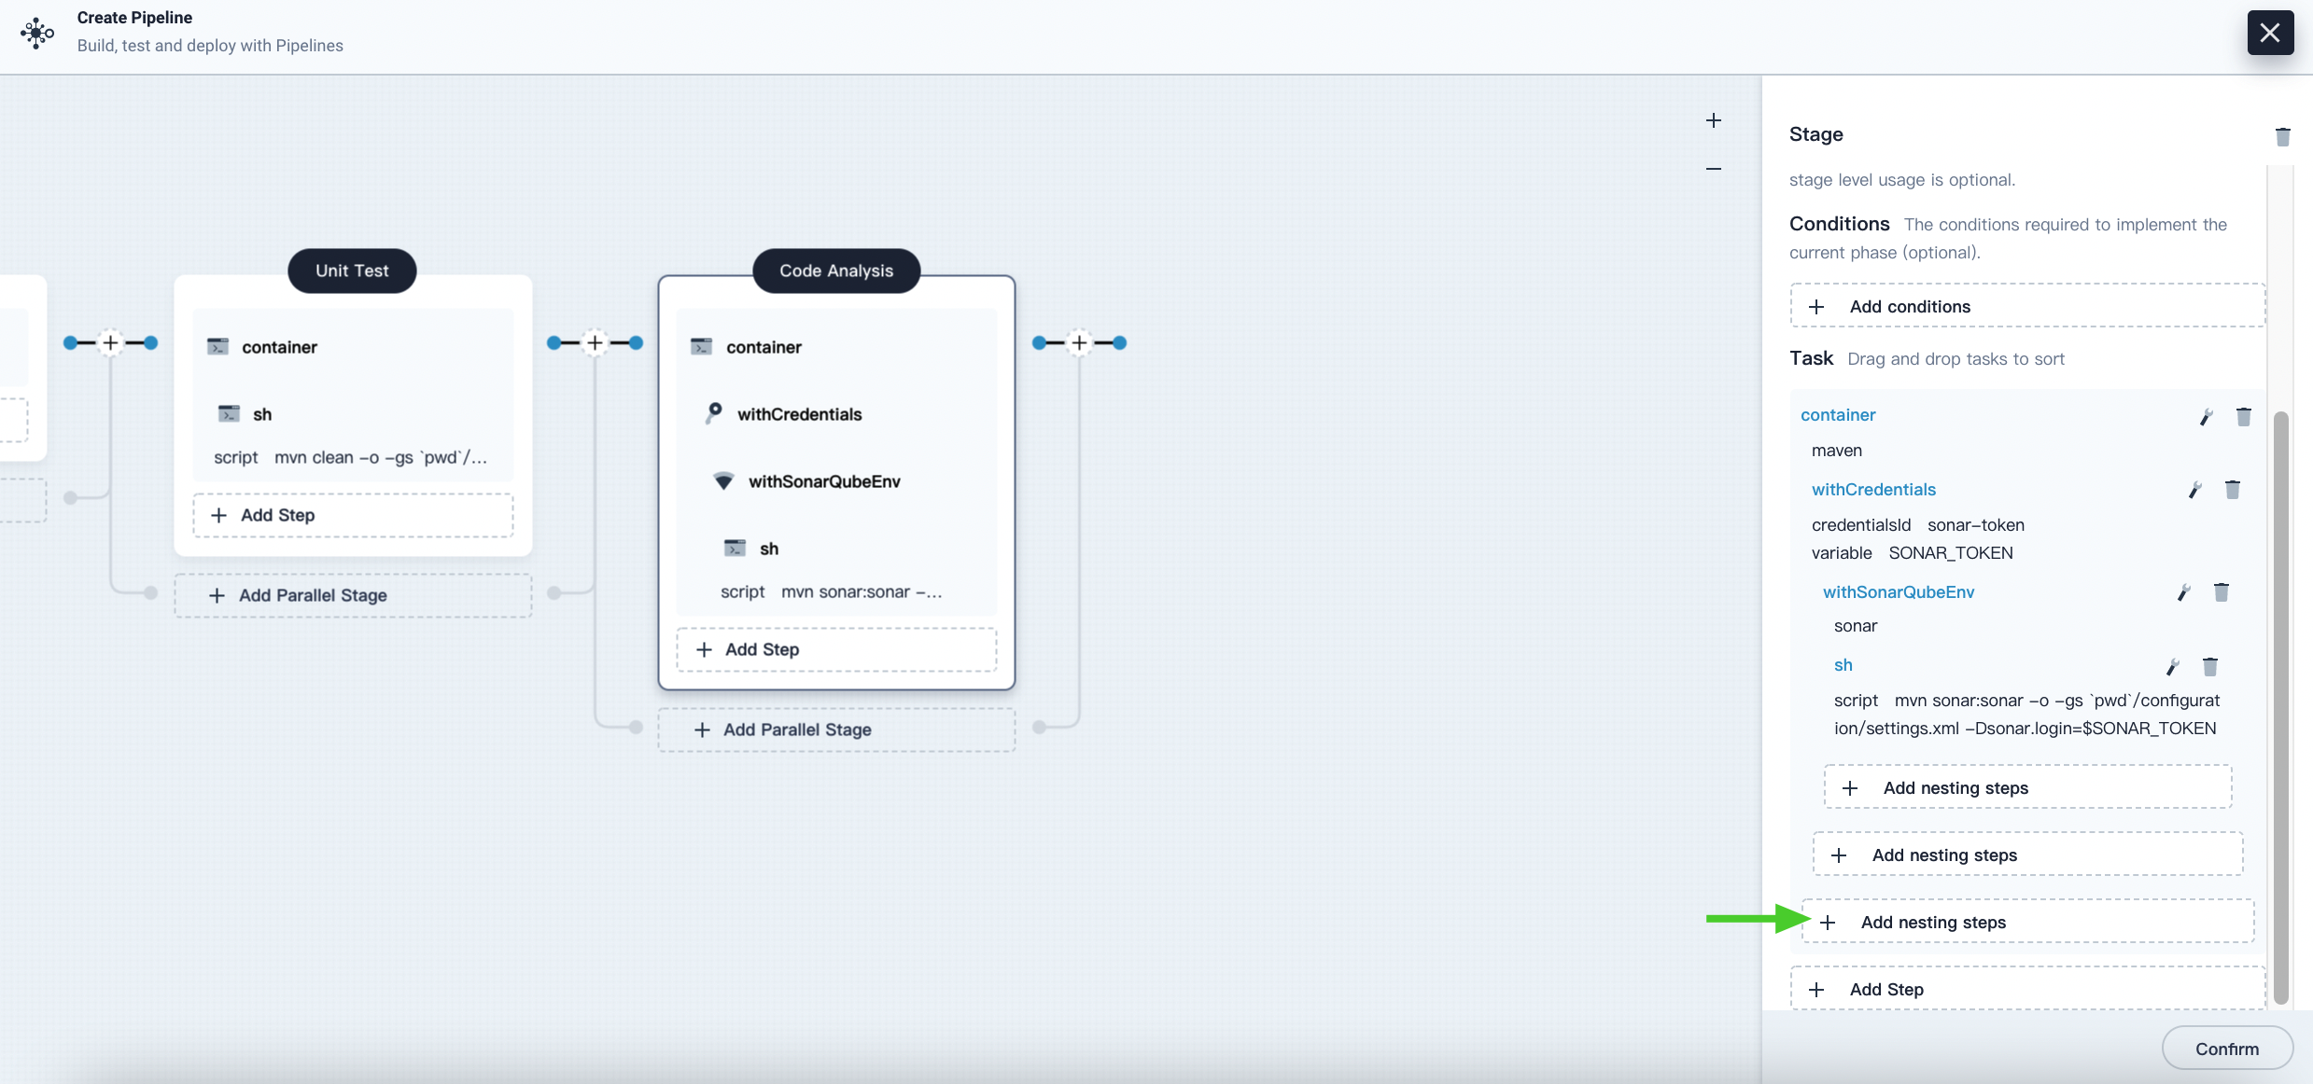Expand bottom Add nesting steps section
Image resolution: width=2313 pixels, height=1084 pixels.
(2026, 919)
